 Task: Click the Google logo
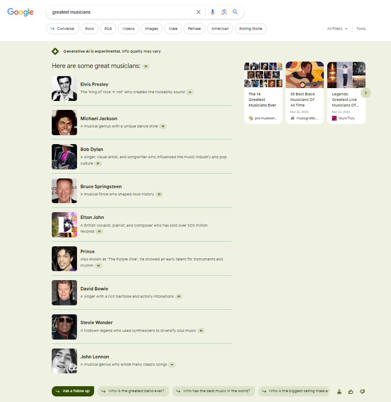[x=20, y=12]
